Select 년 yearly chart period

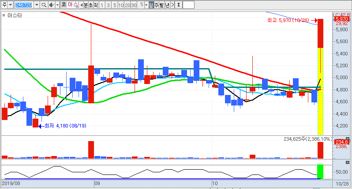point(167,5)
